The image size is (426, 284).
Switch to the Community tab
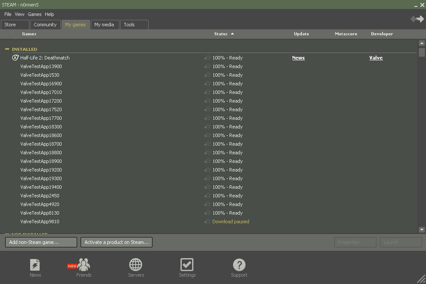(45, 25)
